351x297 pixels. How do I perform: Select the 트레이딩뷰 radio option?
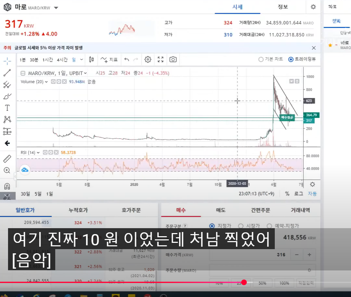click(302, 59)
